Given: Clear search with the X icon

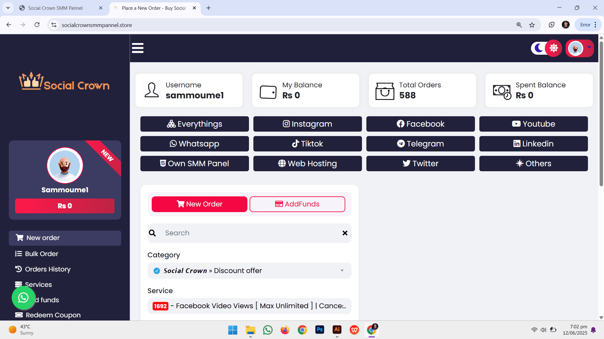Looking at the screenshot, I should click(345, 233).
